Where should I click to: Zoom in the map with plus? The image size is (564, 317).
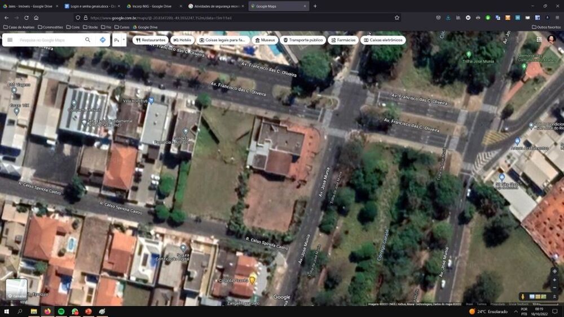(x=554, y=280)
